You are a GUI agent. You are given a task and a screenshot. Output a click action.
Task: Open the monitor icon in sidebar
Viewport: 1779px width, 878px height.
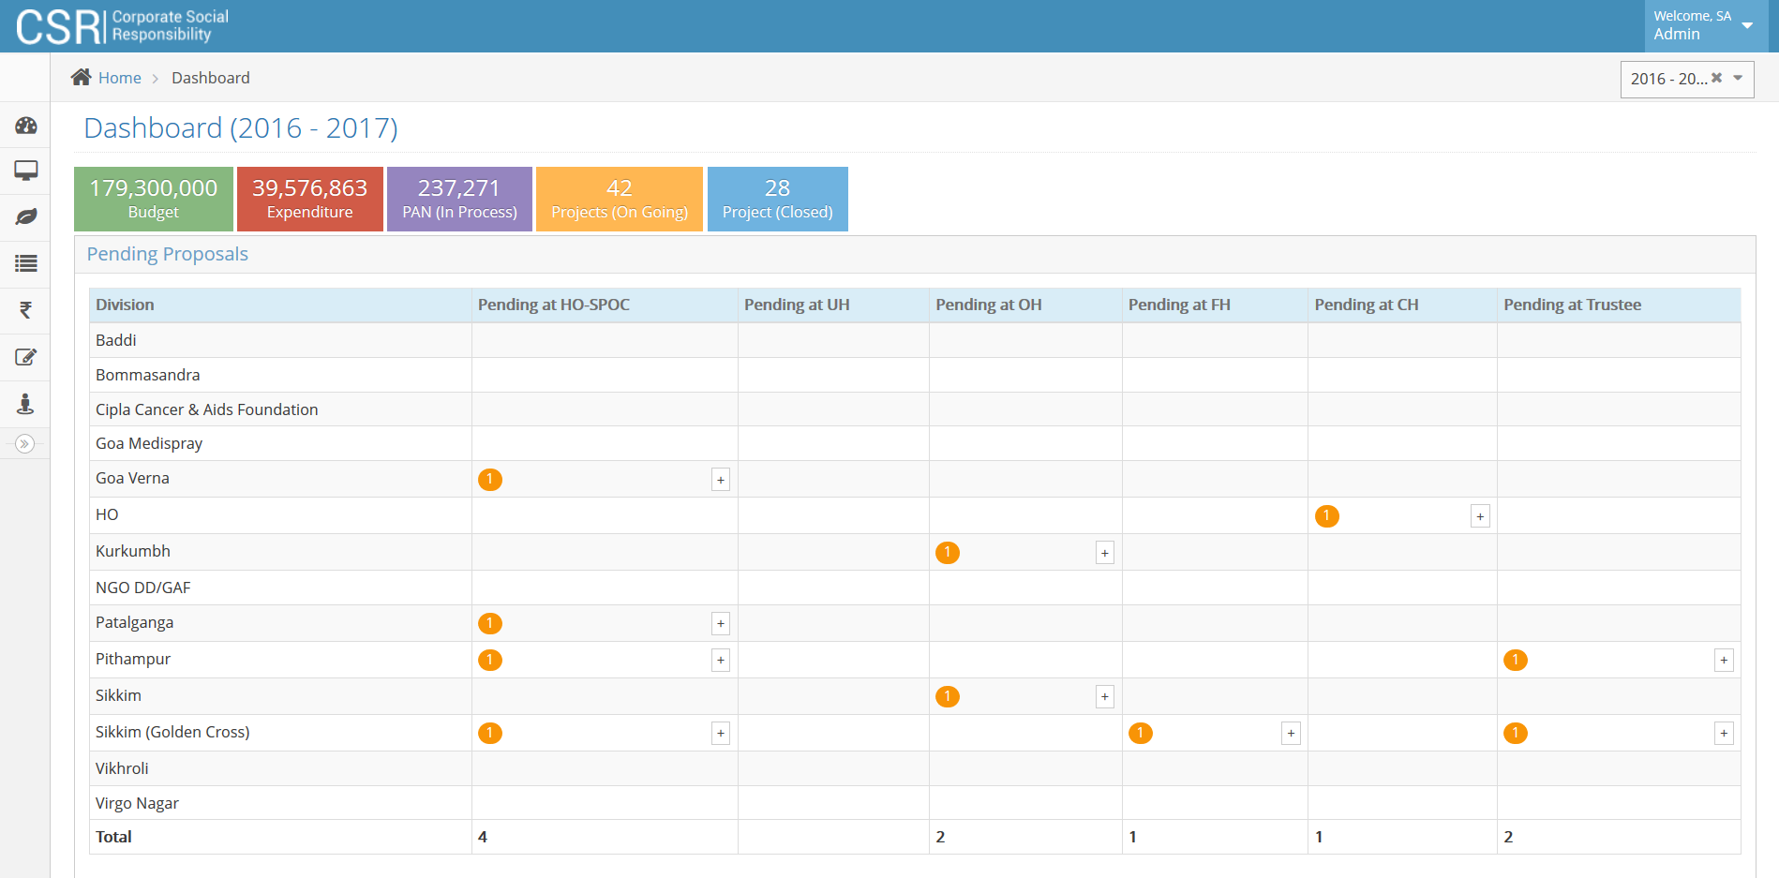(26, 171)
